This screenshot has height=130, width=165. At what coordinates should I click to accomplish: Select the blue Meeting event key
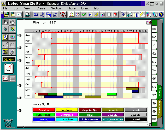tap(44, 120)
